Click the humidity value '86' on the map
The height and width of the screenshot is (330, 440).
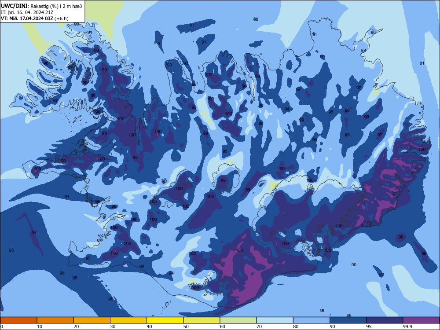click(x=373, y=32)
